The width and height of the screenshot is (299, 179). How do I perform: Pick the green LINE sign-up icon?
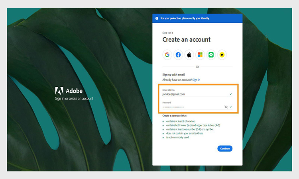211,55
